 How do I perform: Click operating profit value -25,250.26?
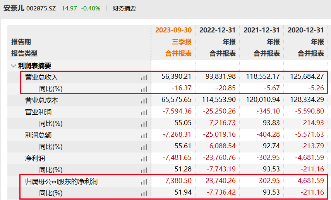coord(220,111)
